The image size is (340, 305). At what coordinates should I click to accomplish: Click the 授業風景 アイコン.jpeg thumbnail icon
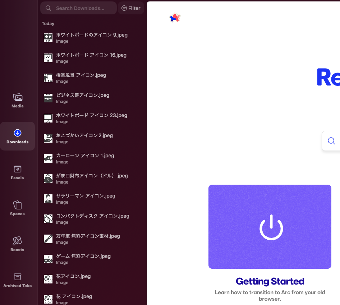point(48,78)
